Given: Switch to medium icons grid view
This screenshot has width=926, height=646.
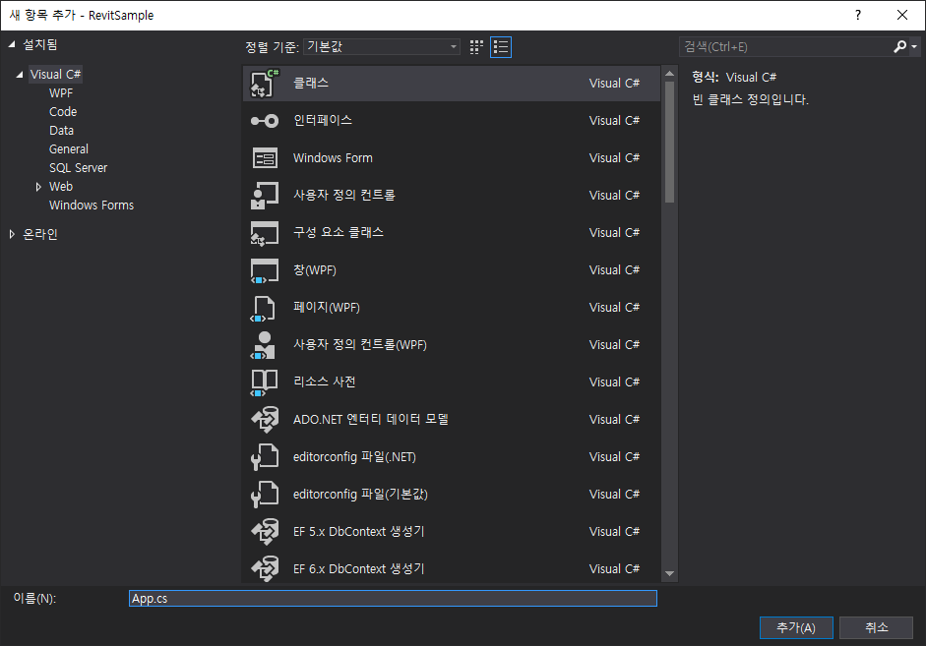Looking at the screenshot, I should pos(476,47).
